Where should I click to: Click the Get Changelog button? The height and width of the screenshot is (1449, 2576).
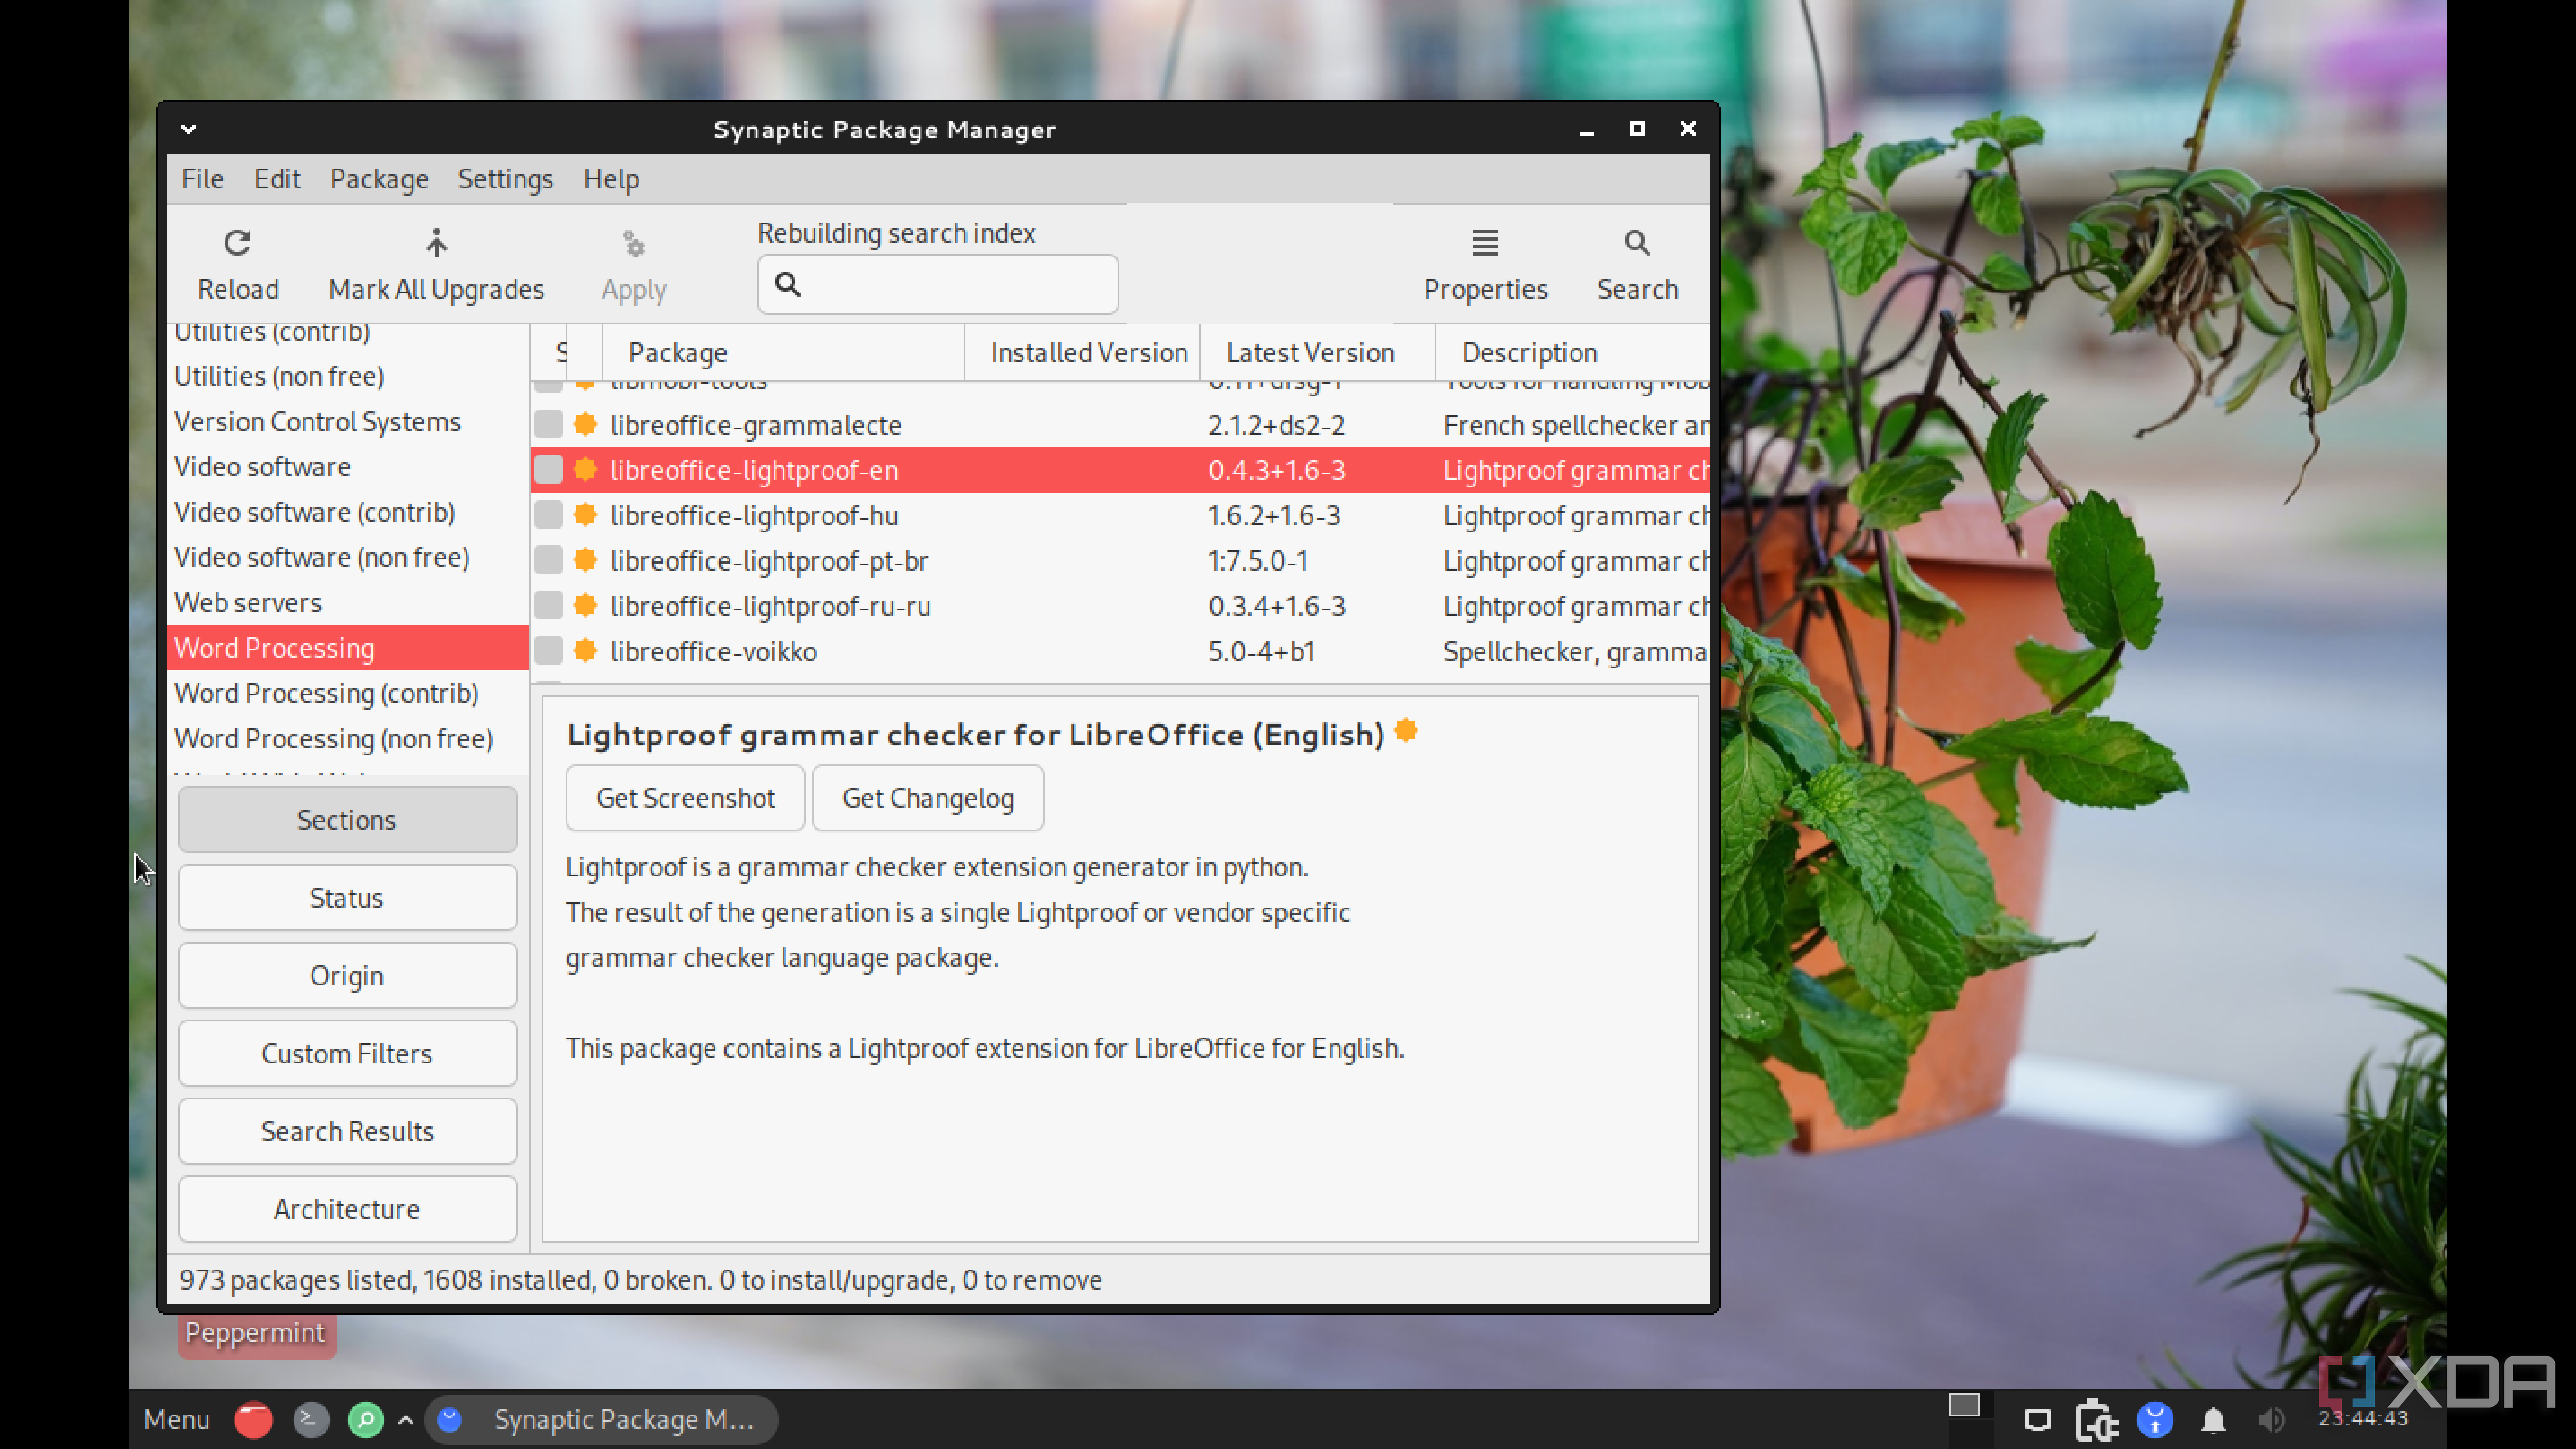coord(928,798)
